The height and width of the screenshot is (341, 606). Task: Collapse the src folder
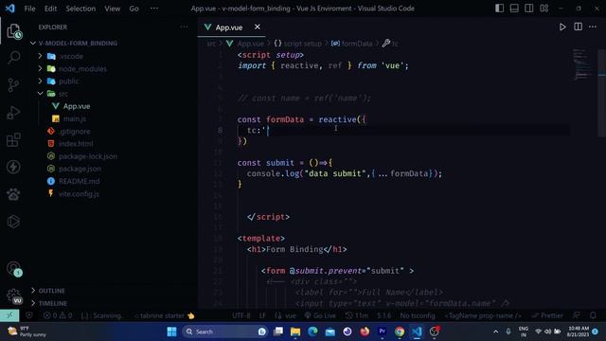pyautogui.click(x=40, y=94)
